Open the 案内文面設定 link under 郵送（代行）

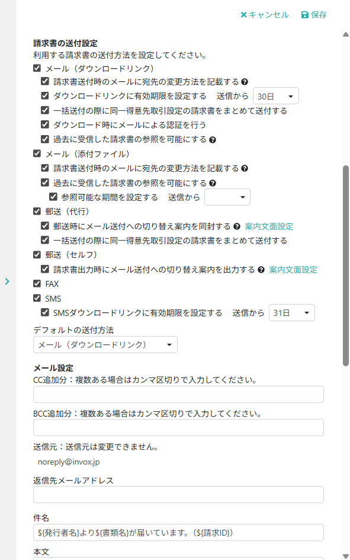coord(269,226)
